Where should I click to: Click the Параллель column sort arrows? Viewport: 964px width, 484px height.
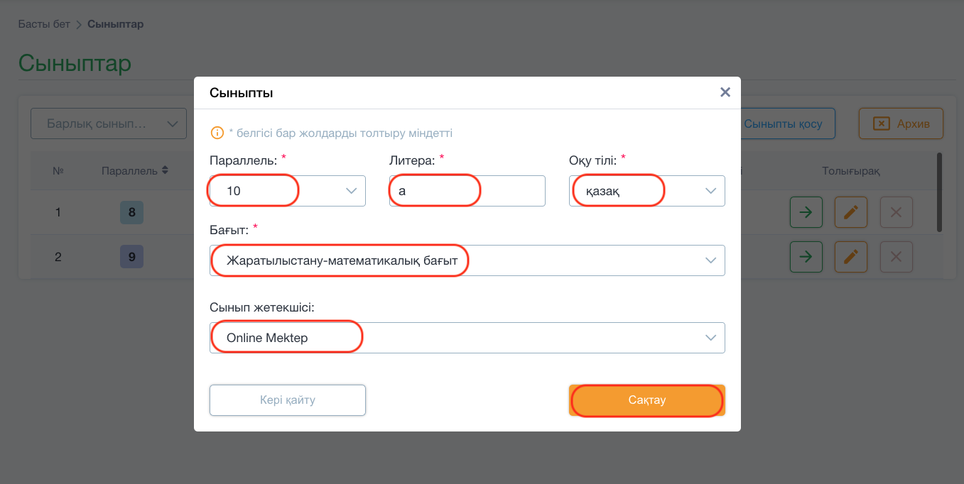tap(165, 170)
